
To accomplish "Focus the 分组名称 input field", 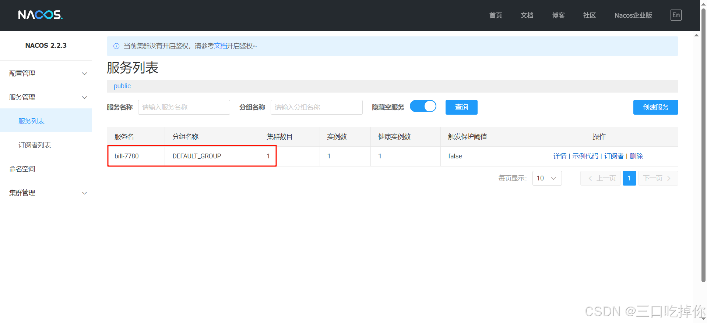I will 317,107.
